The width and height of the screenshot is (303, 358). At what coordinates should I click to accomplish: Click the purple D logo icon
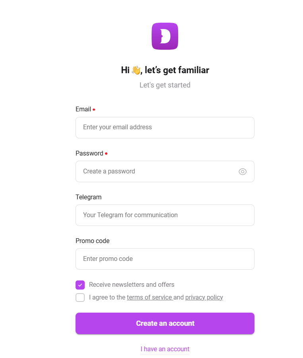165,36
